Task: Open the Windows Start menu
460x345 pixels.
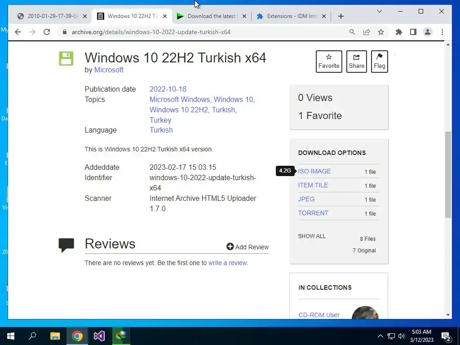Action: [11, 336]
